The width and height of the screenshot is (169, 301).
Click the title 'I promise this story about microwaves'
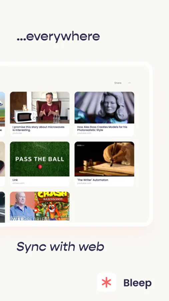pyautogui.click(x=38, y=128)
